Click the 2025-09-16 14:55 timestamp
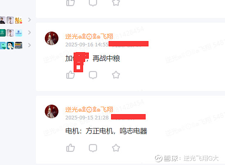Viewport: 225px width, 165px height. click(87, 45)
